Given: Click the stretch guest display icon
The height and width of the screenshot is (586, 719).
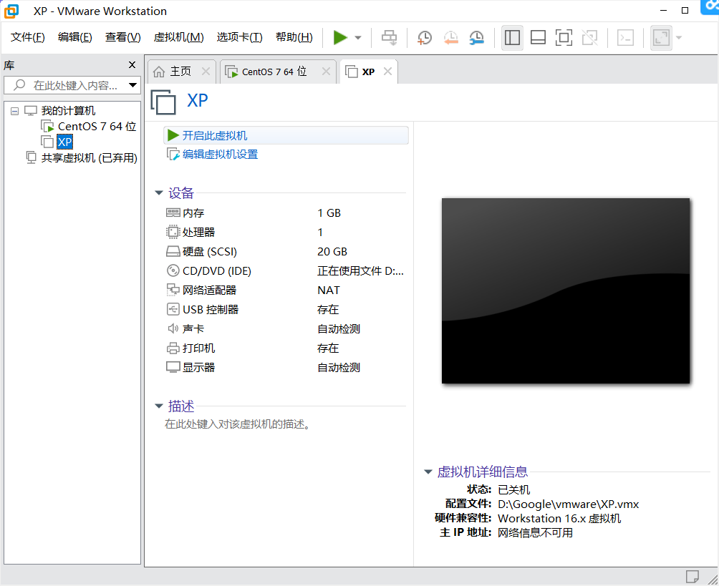Looking at the screenshot, I should click(661, 38).
